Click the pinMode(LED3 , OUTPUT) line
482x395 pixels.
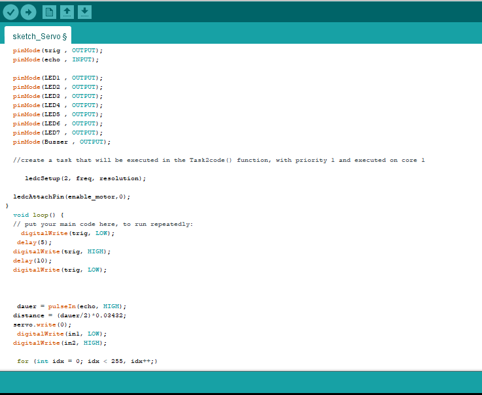pyautogui.click(x=58, y=96)
